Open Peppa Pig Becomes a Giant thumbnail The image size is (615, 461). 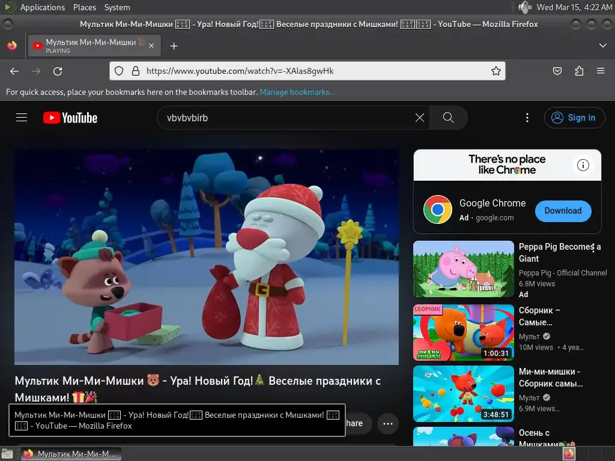pyautogui.click(x=463, y=269)
